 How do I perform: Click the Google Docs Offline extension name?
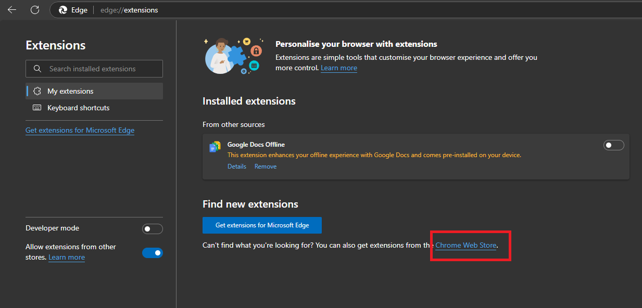point(256,144)
